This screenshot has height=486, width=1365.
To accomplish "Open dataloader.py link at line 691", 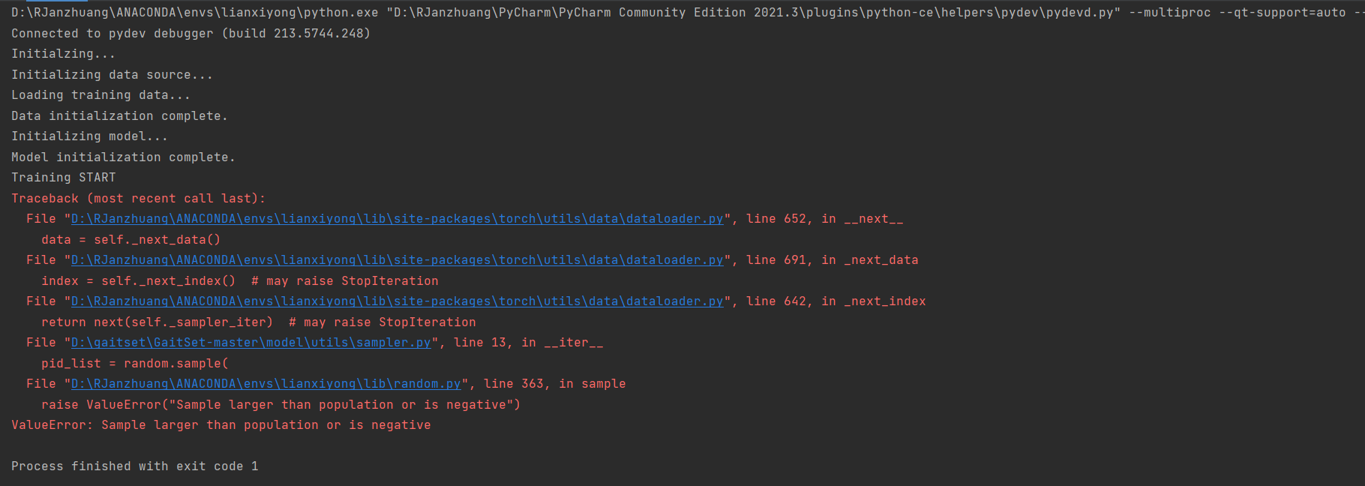I will pos(397,260).
